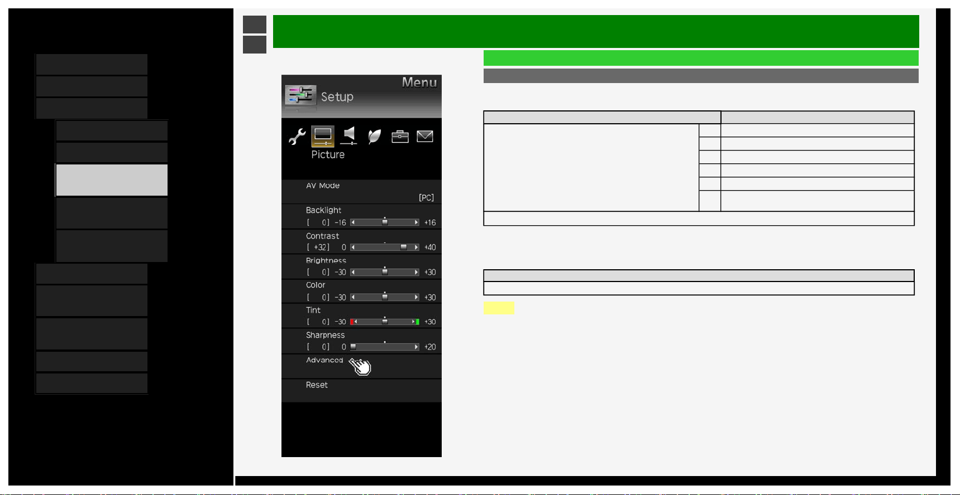Click the Contrast slider left arrow
This screenshot has height=495, width=960.
(x=353, y=247)
